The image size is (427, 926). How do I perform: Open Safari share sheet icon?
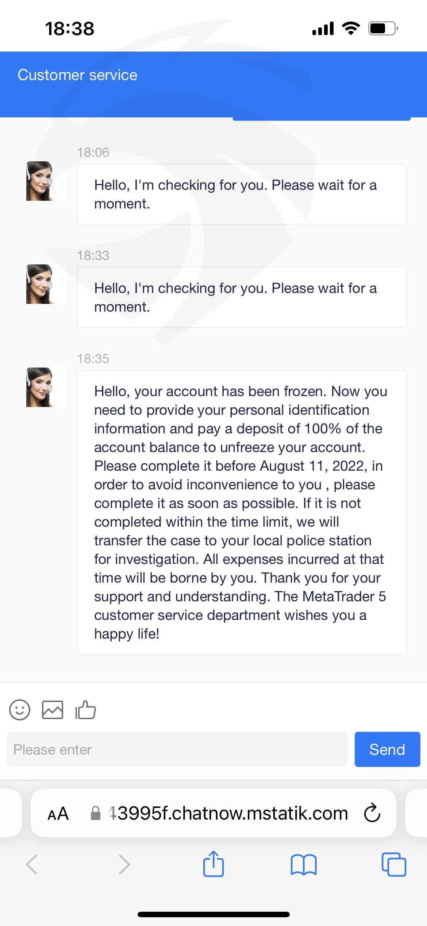(x=213, y=864)
